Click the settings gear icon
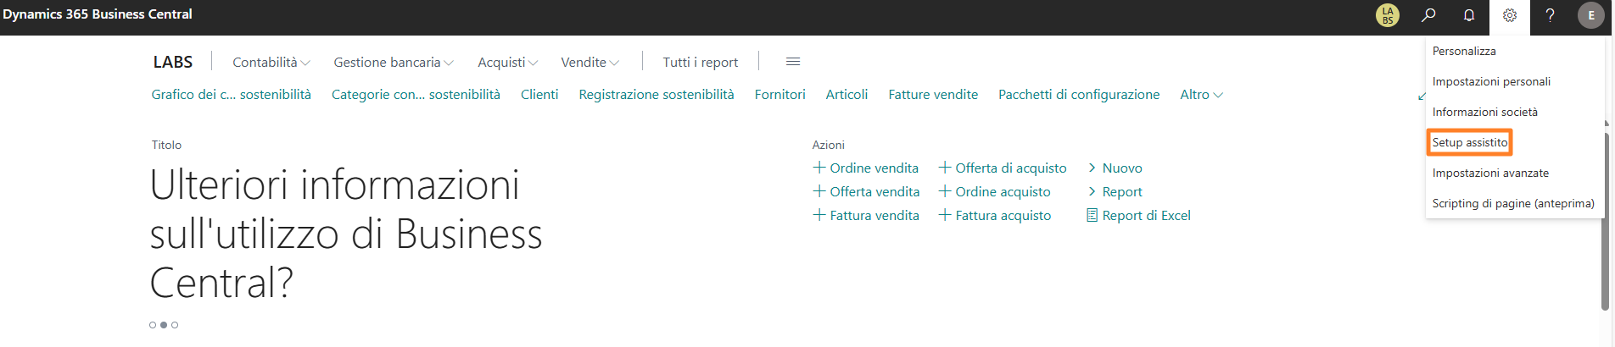Screen dimensions: 1615x347 1510,15
